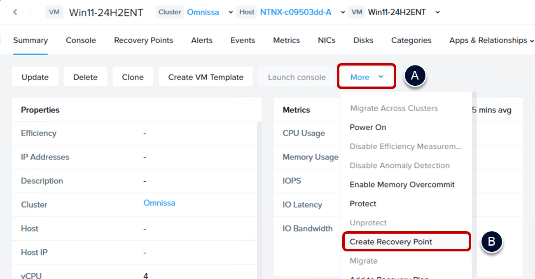The width and height of the screenshot is (535, 279).
Task: Follow the Omnissa cluster link in Properties
Action: coord(159,203)
